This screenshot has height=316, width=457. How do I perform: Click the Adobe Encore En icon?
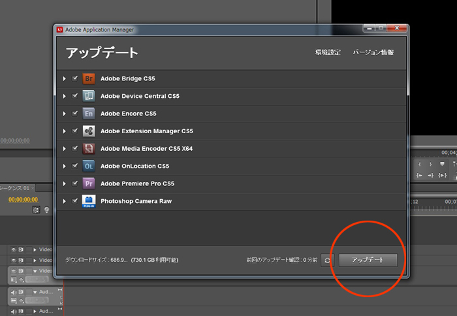[89, 114]
